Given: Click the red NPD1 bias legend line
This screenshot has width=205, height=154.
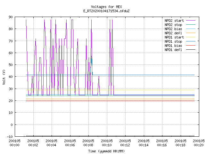Looking at the screenshot, I should [191, 46].
